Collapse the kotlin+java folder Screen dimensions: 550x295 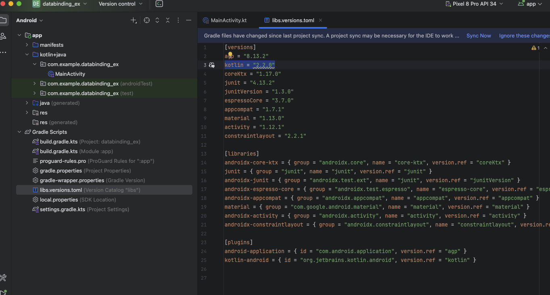(27, 54)
